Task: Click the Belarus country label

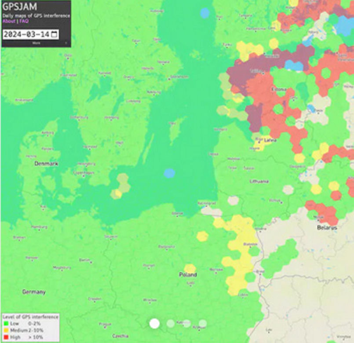Action: (327, 228)
